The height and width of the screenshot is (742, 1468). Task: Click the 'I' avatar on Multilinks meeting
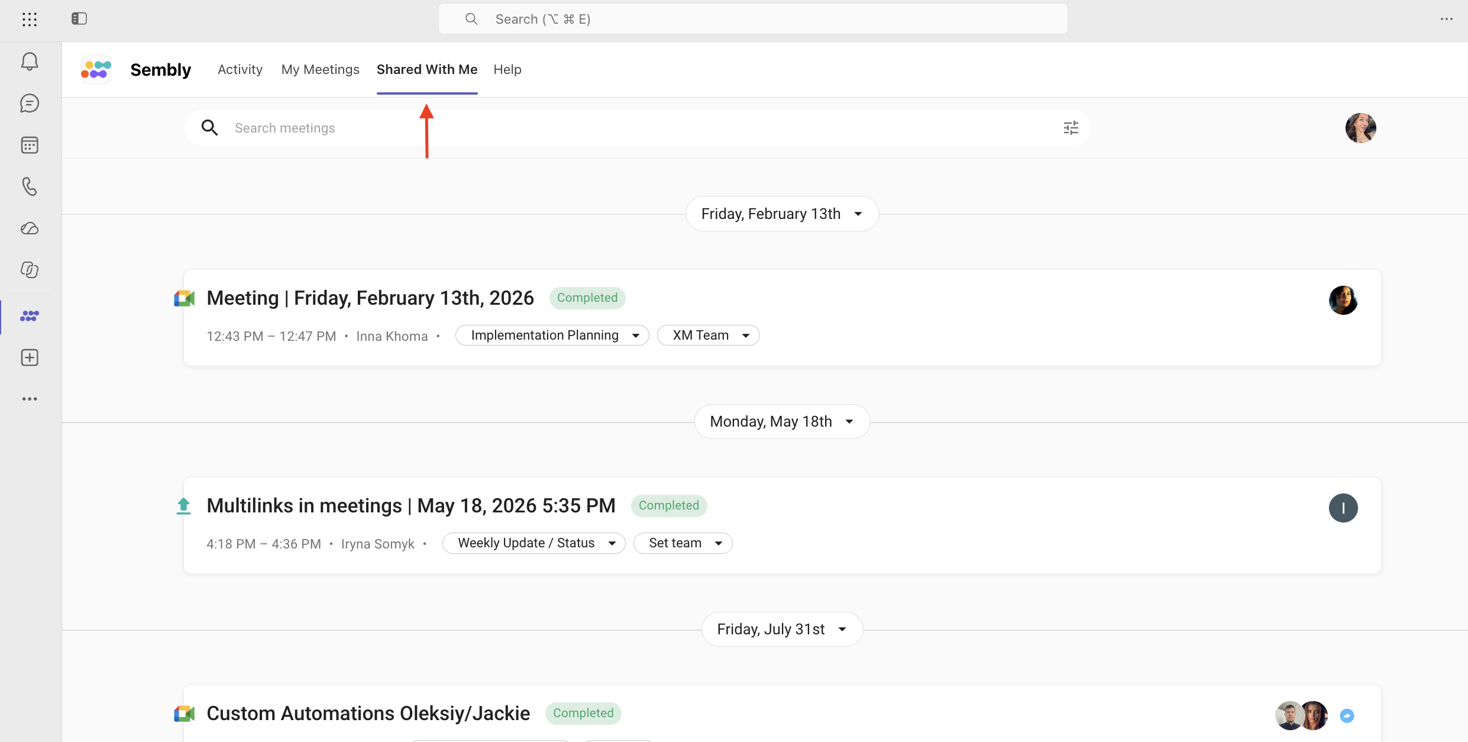click(x=1343, y=508)
